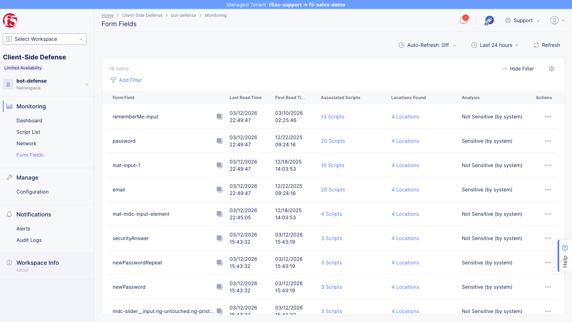The width and height of the screenshot is (572, 322).
Task: Select Network under Monitoring
Action: [26, 143]
